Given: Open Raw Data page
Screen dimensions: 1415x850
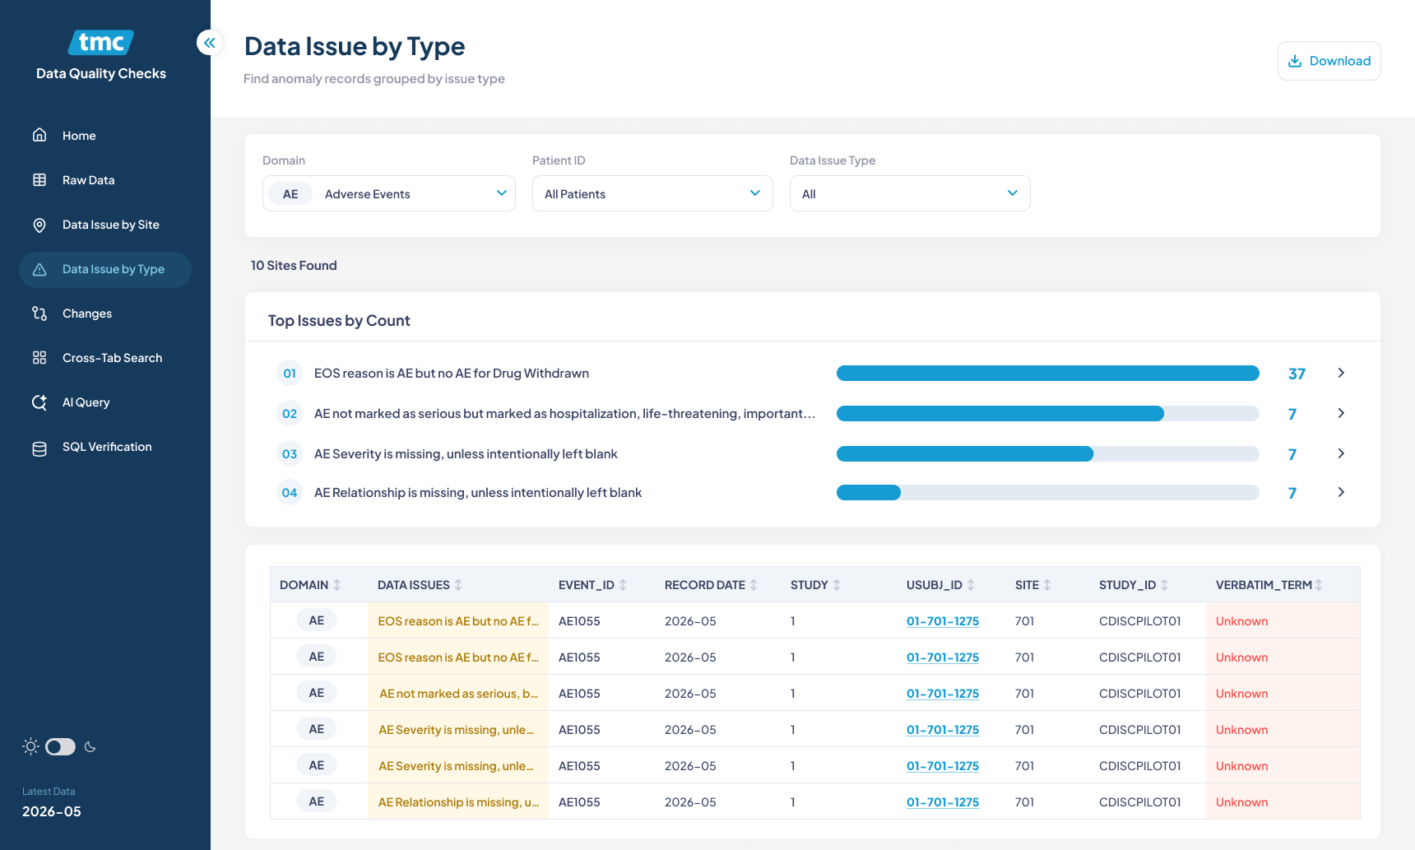Looking at the screenshot, I should tap(105, 180).
